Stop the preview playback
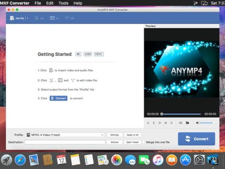 coord(166,123)
